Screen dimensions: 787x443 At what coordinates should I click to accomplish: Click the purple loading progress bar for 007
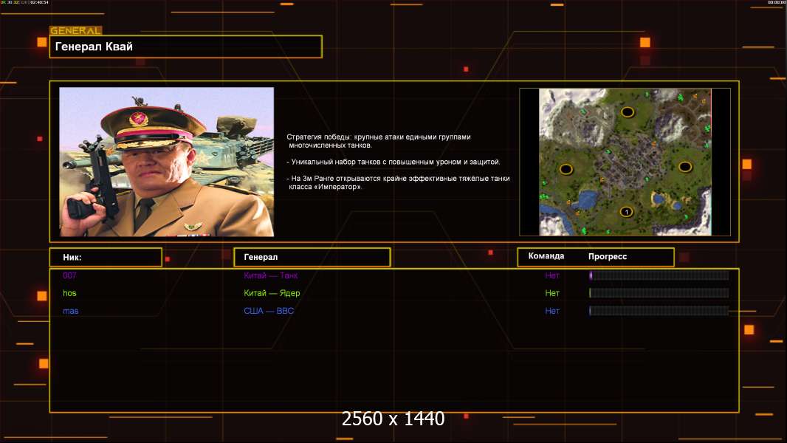pyautogui.click(x=659, y=275)
